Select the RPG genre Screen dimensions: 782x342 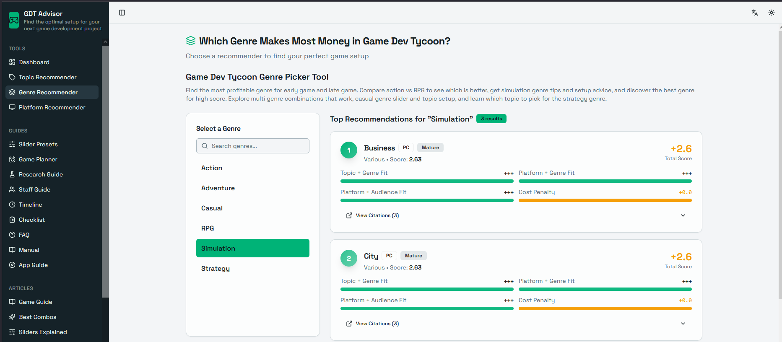coord(253,228)
